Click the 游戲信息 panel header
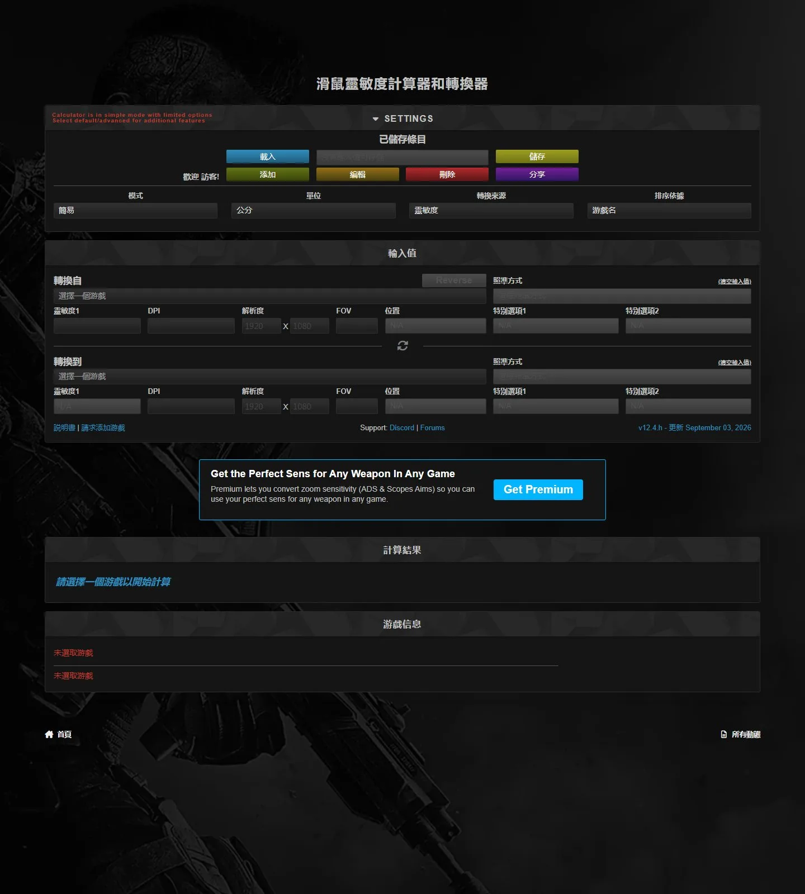This screenshot has height=894, width=805. (402, 624)
